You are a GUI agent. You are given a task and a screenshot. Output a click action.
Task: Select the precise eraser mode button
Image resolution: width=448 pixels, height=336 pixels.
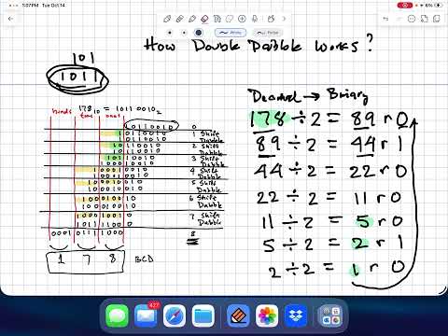(231, 33)
